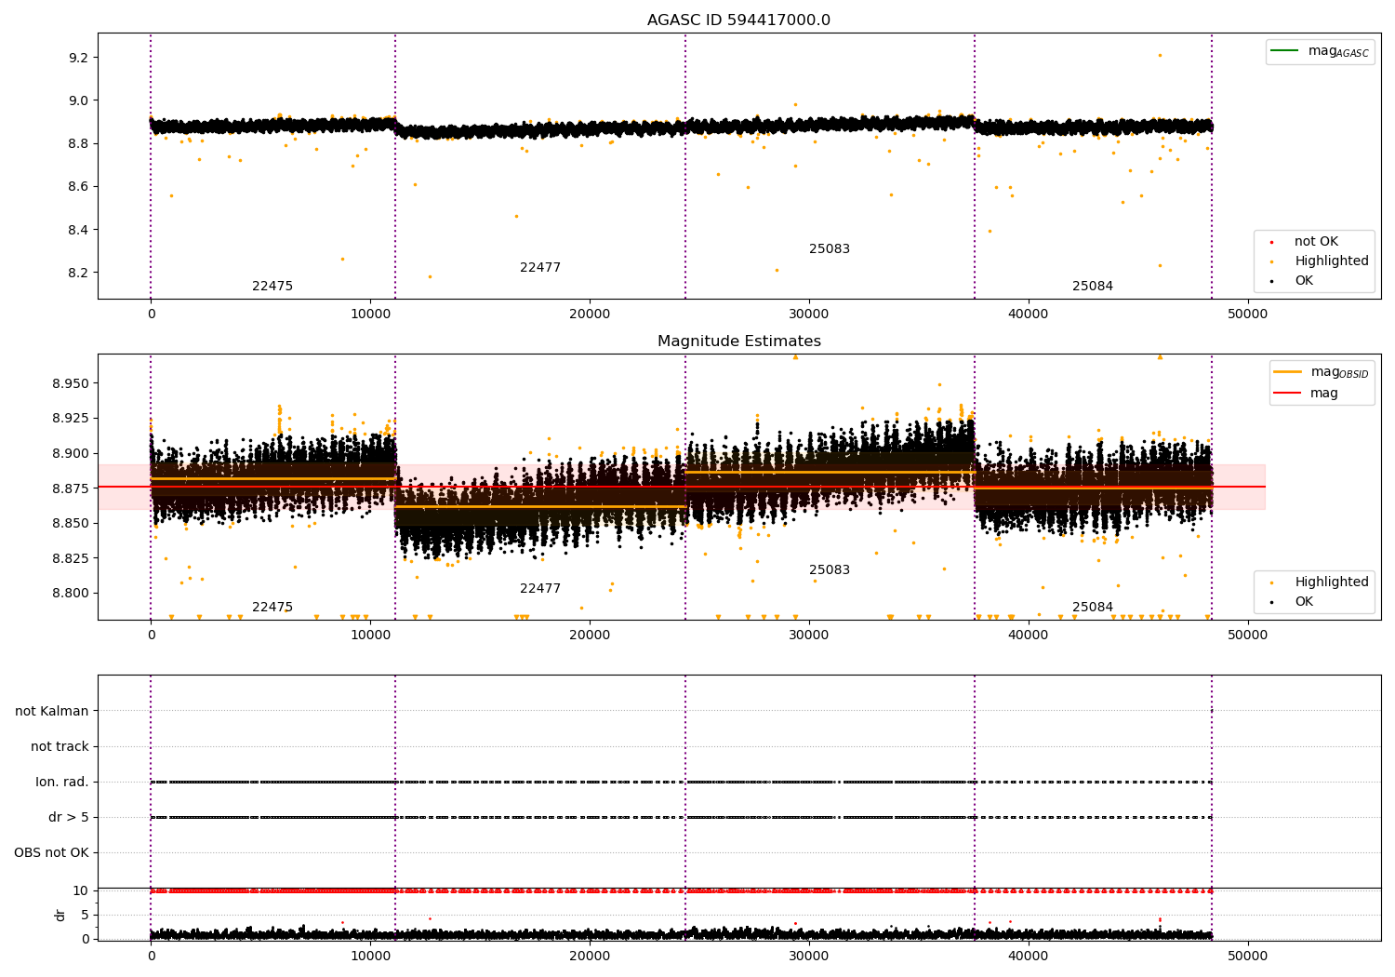Click the 8.950 y-axis tick label

[71, 384]
